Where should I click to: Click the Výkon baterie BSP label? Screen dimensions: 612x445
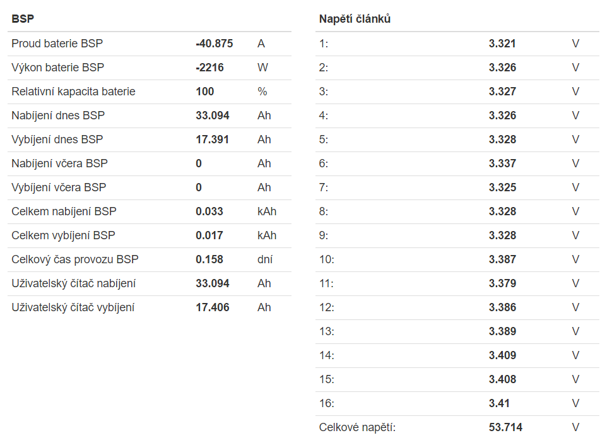pos(57,68)
